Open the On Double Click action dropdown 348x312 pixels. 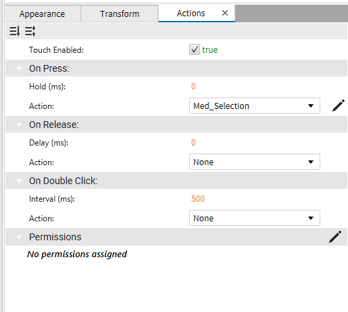pyautogui.click(x=255, y=218)
